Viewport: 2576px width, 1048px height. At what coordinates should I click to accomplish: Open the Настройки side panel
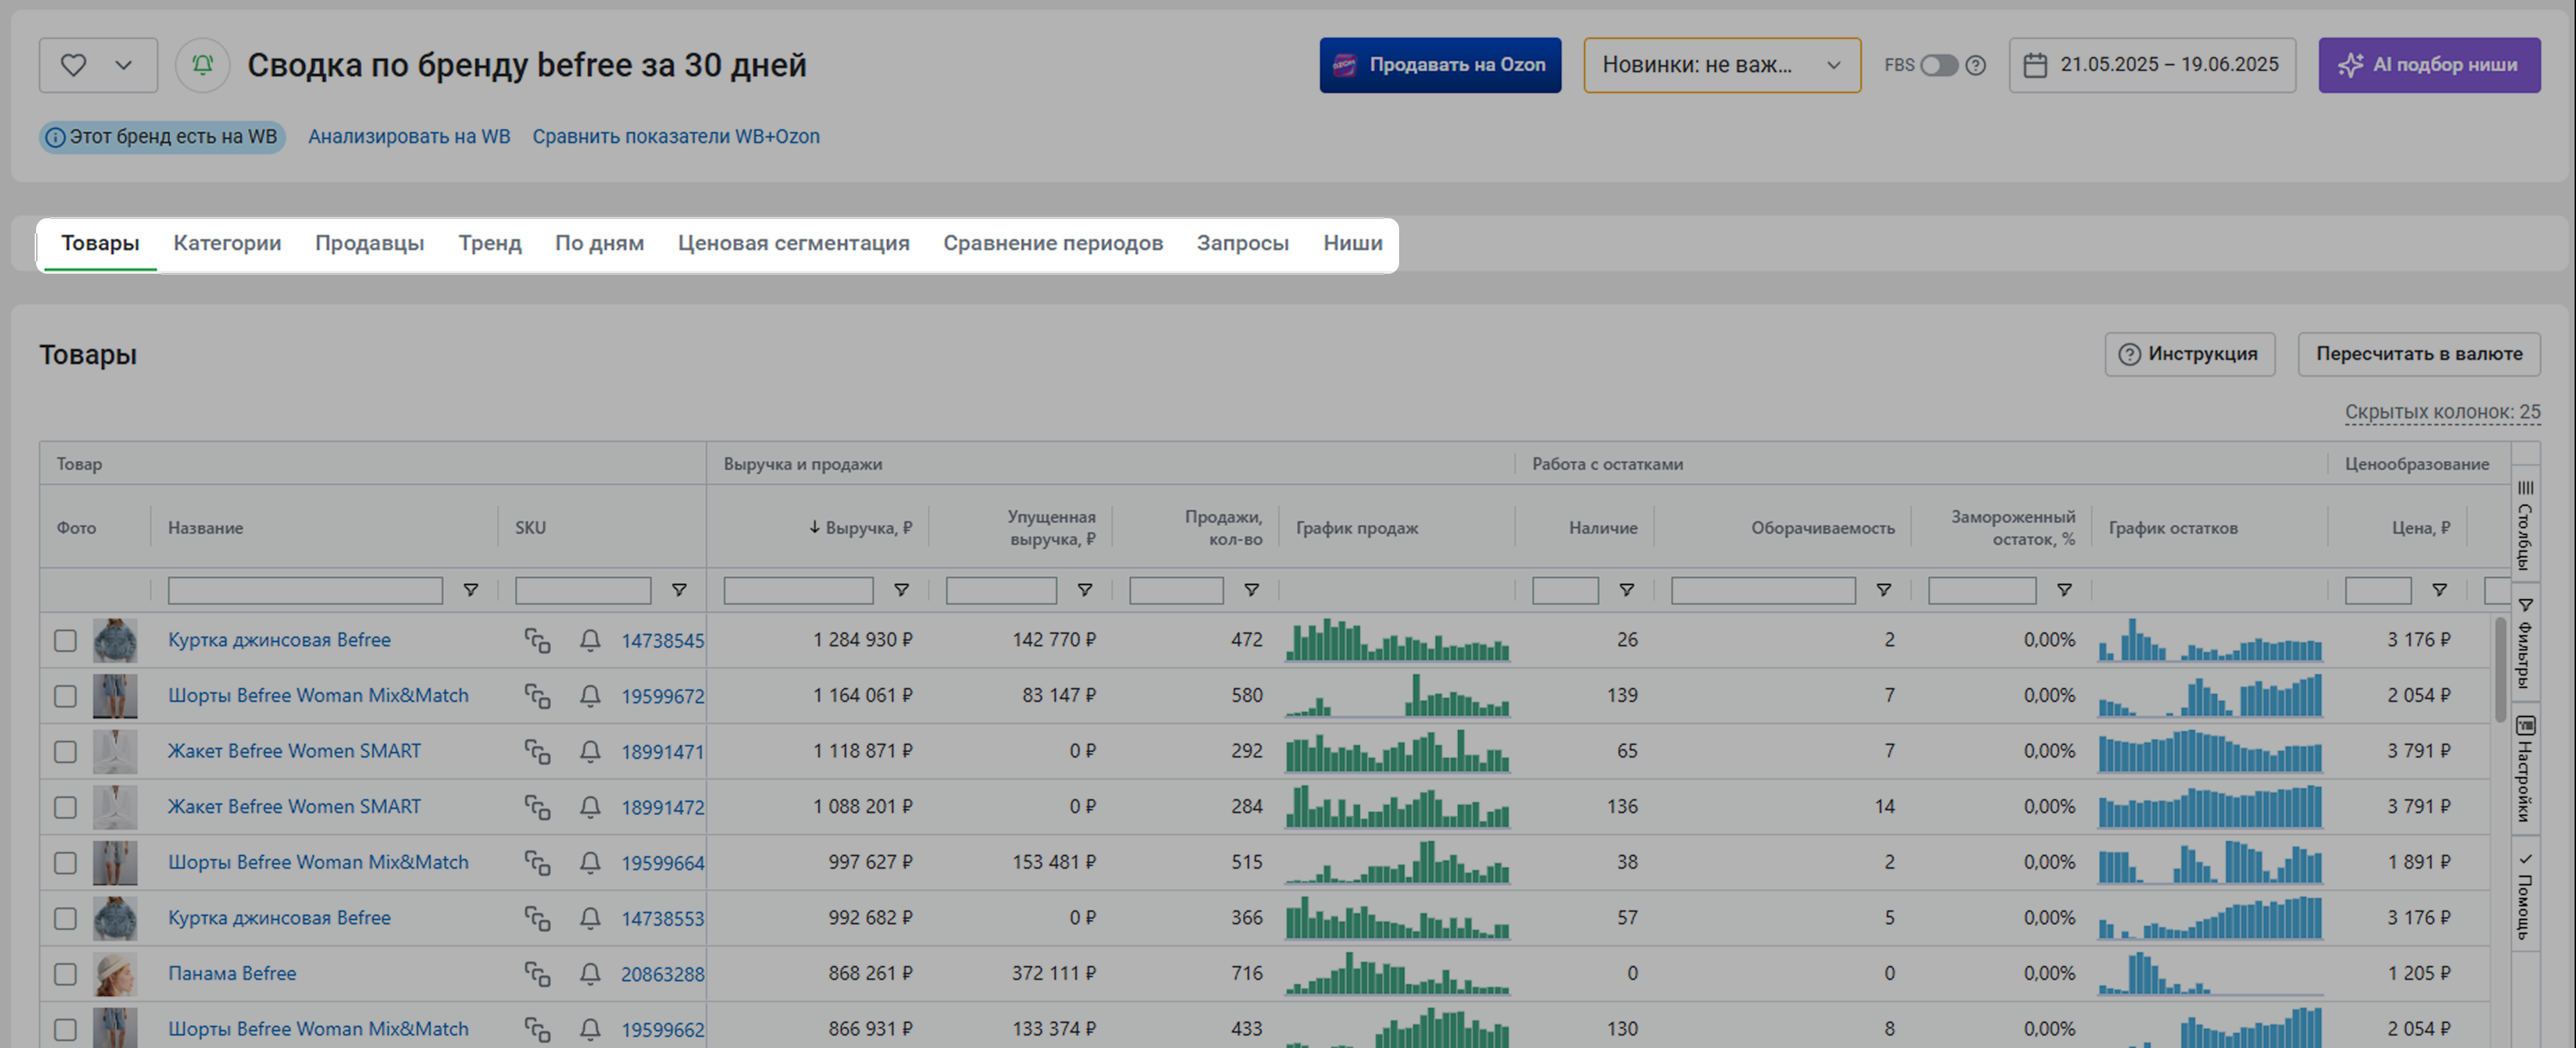click(2525, 768)
